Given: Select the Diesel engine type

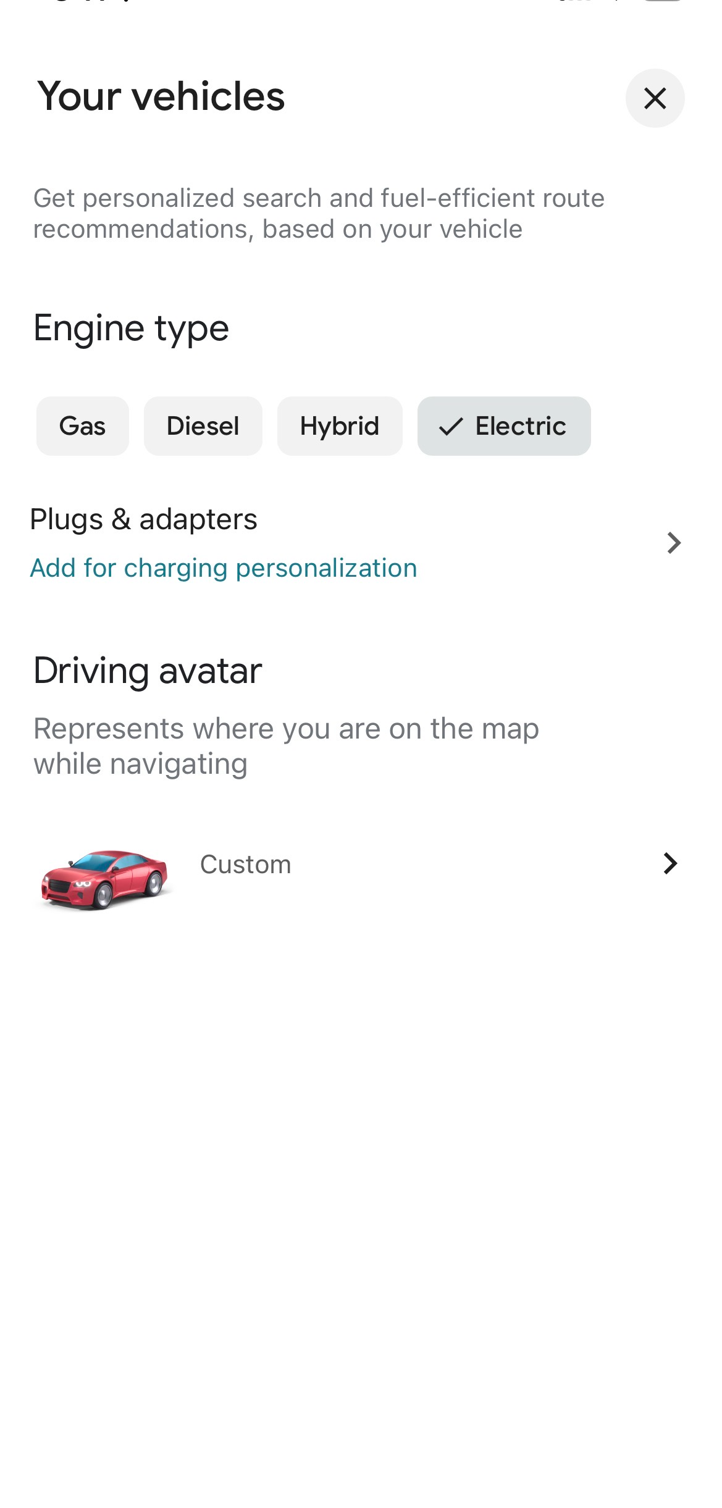Looking at the screenshot, I should [x=203, y=425].
